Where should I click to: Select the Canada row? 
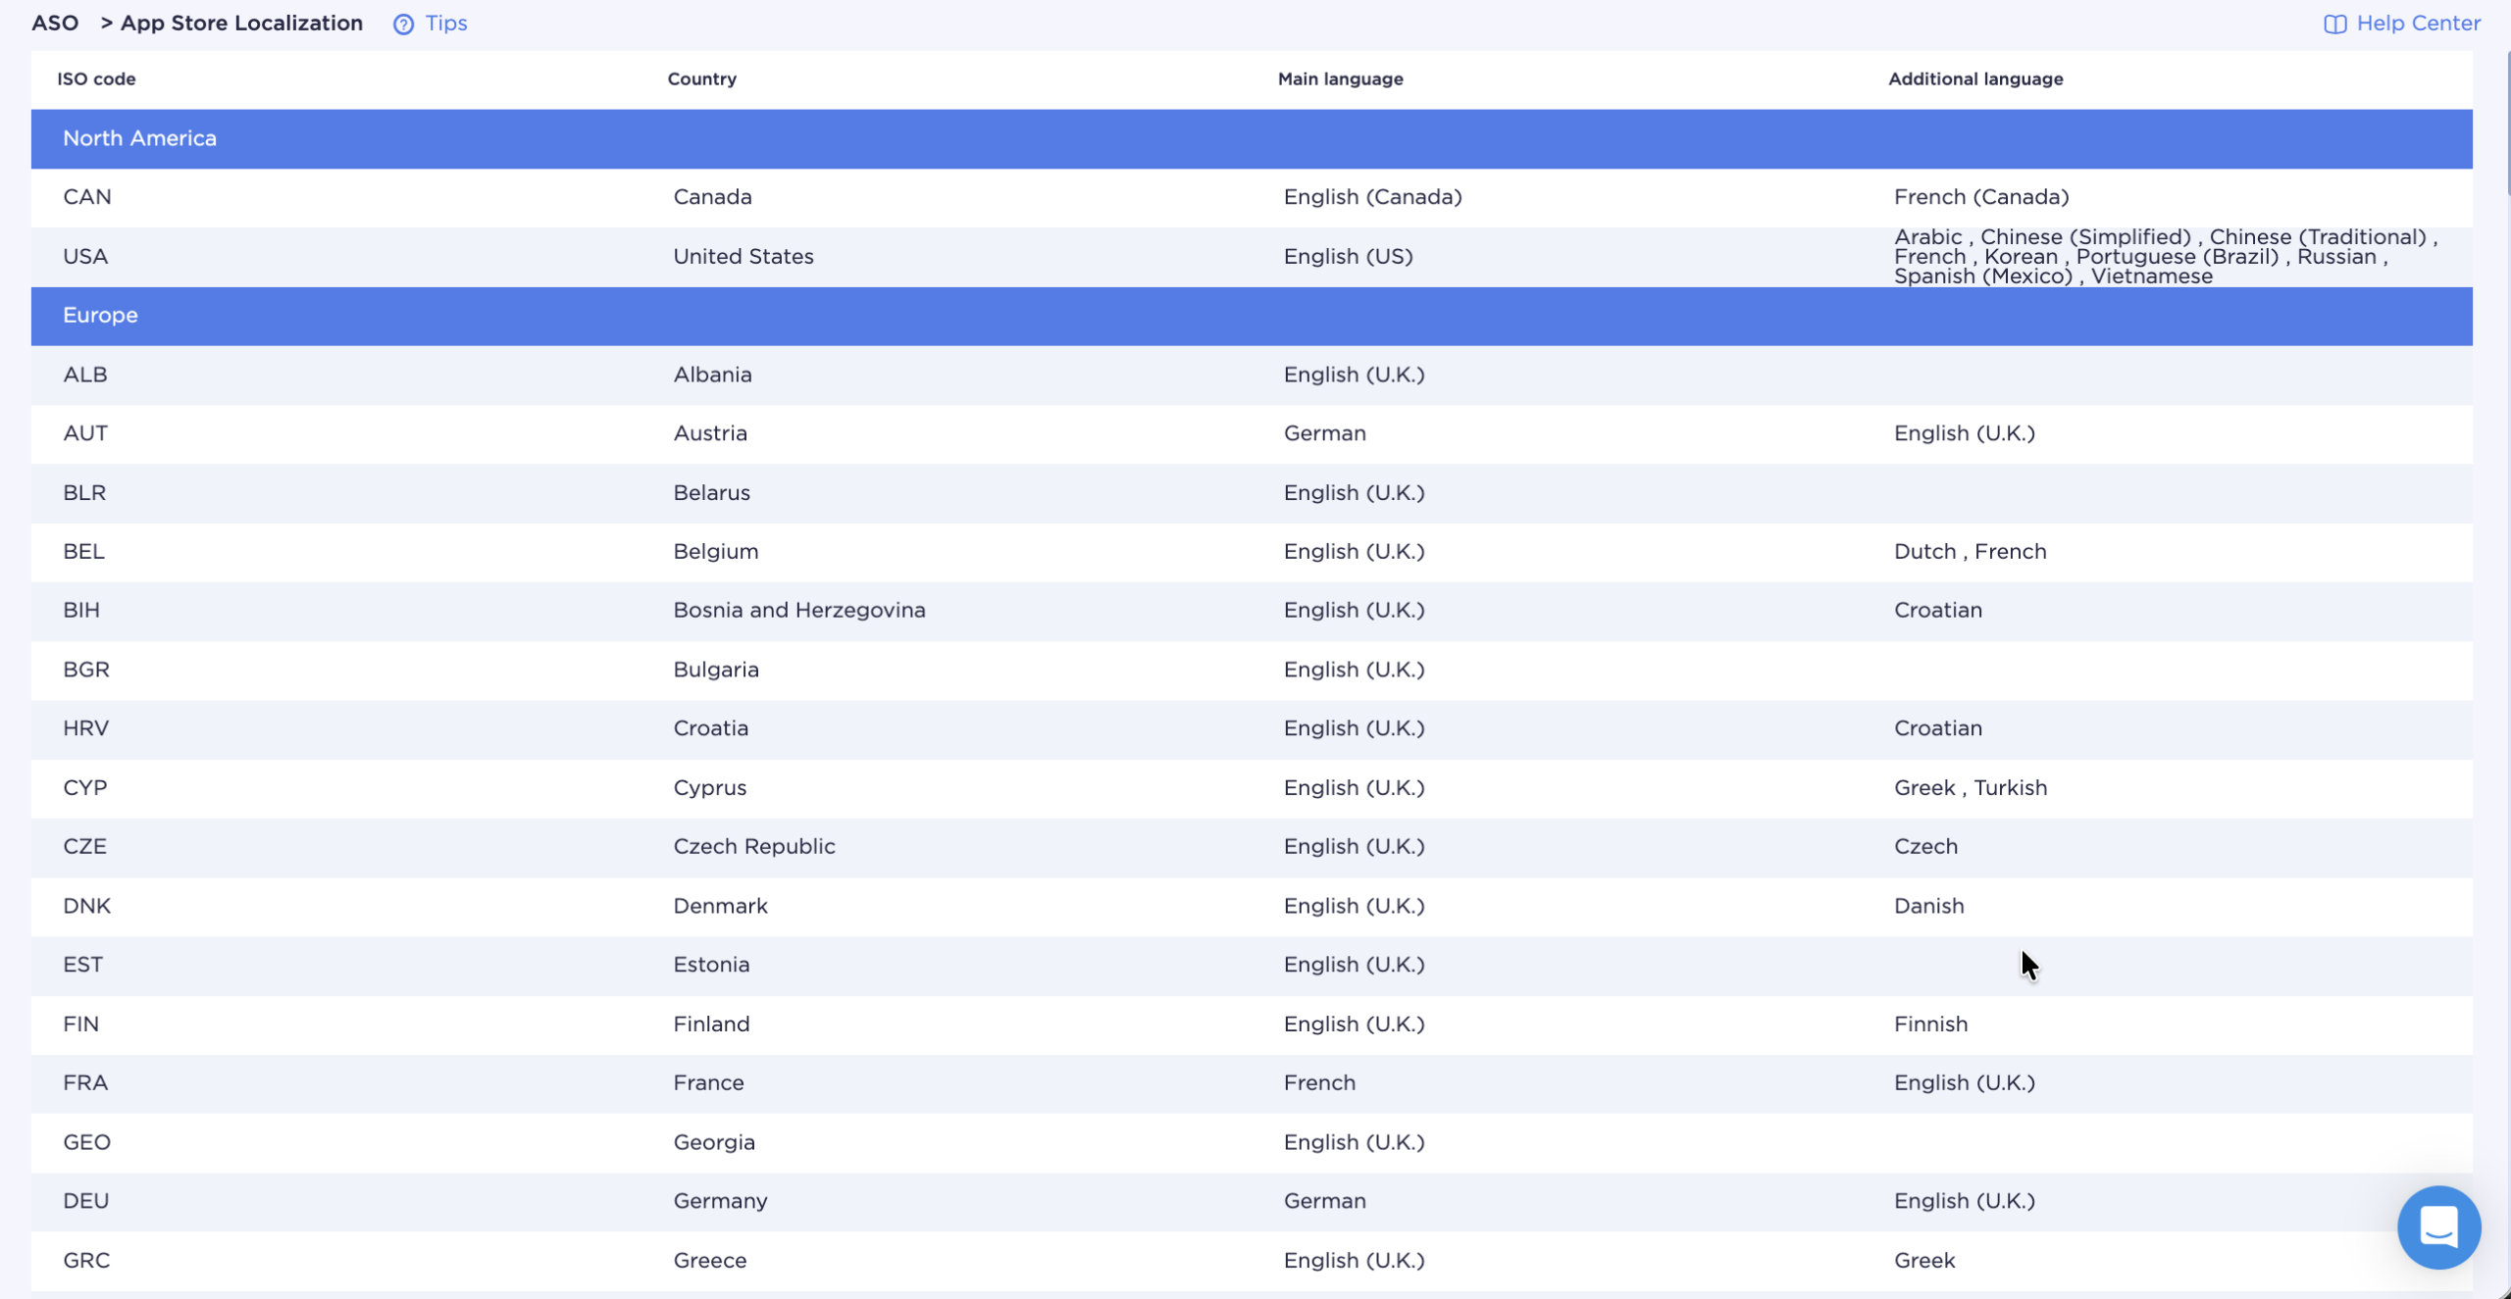tap(712, 197)
